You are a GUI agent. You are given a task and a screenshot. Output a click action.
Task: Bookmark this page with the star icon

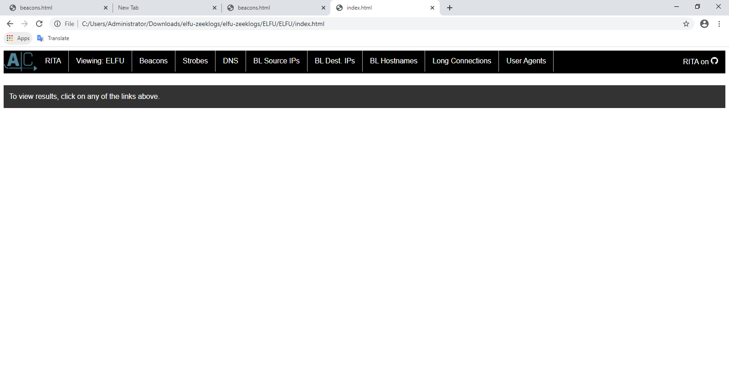(x=686, y=24)
